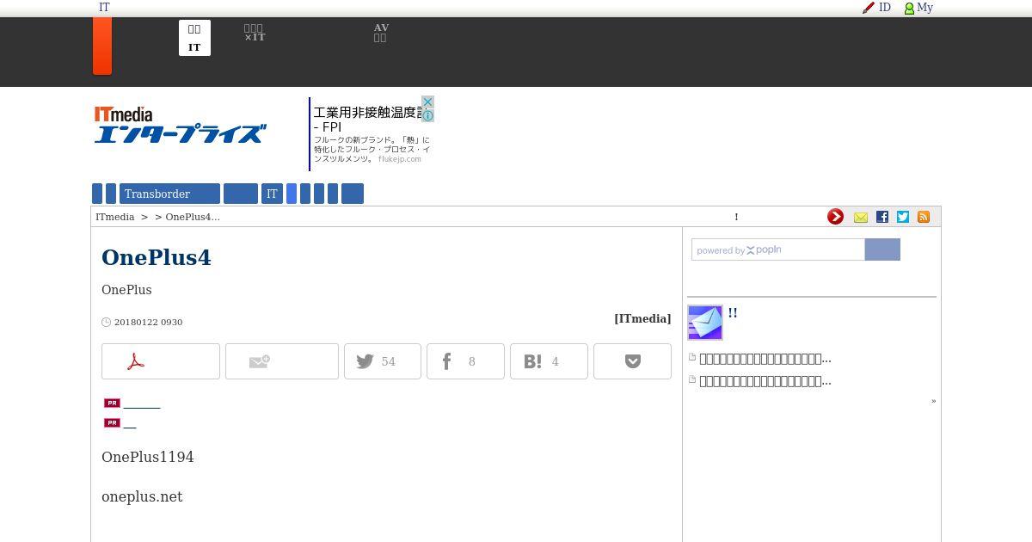Click the » more link in sidebar
The width and height of the screenshot is (1032, 542).
(933, 401)
